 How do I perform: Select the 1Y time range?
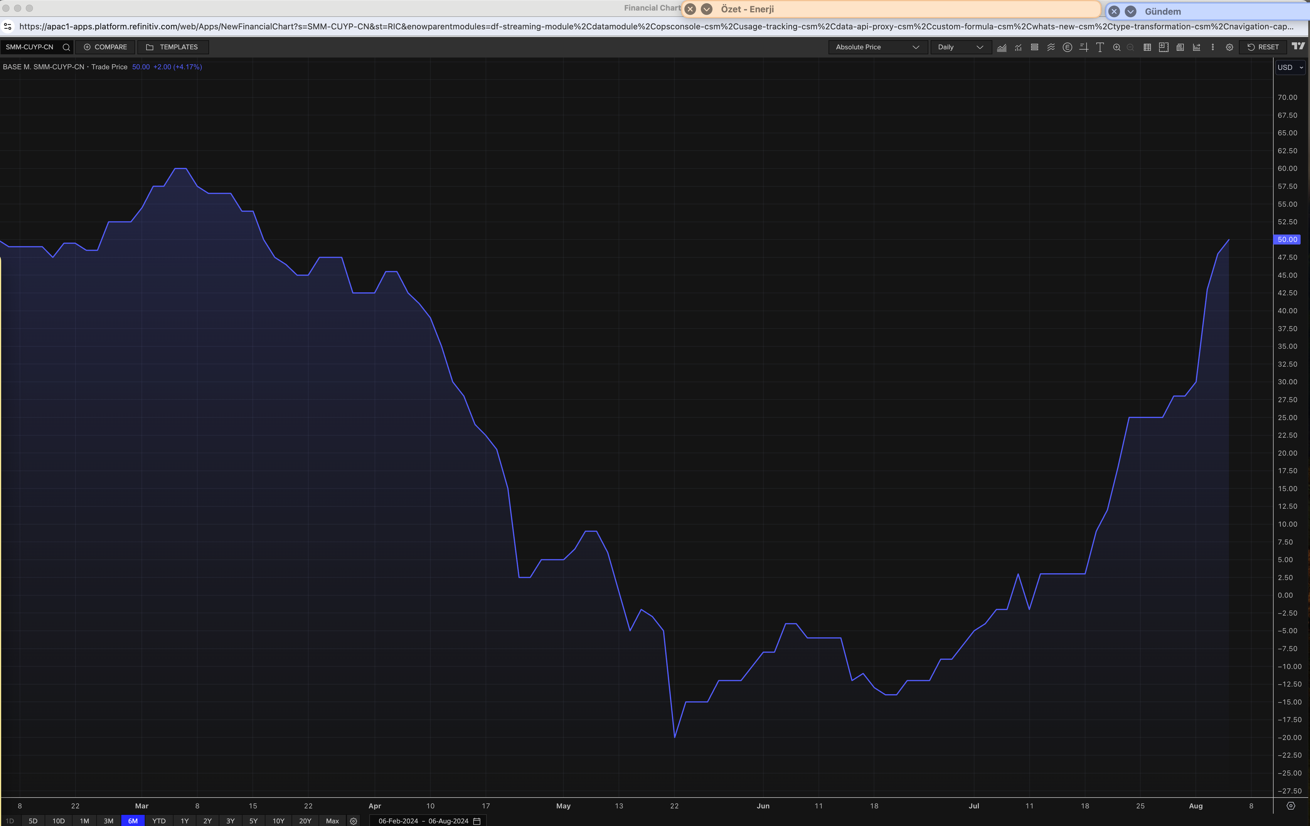tap(184, 820)
